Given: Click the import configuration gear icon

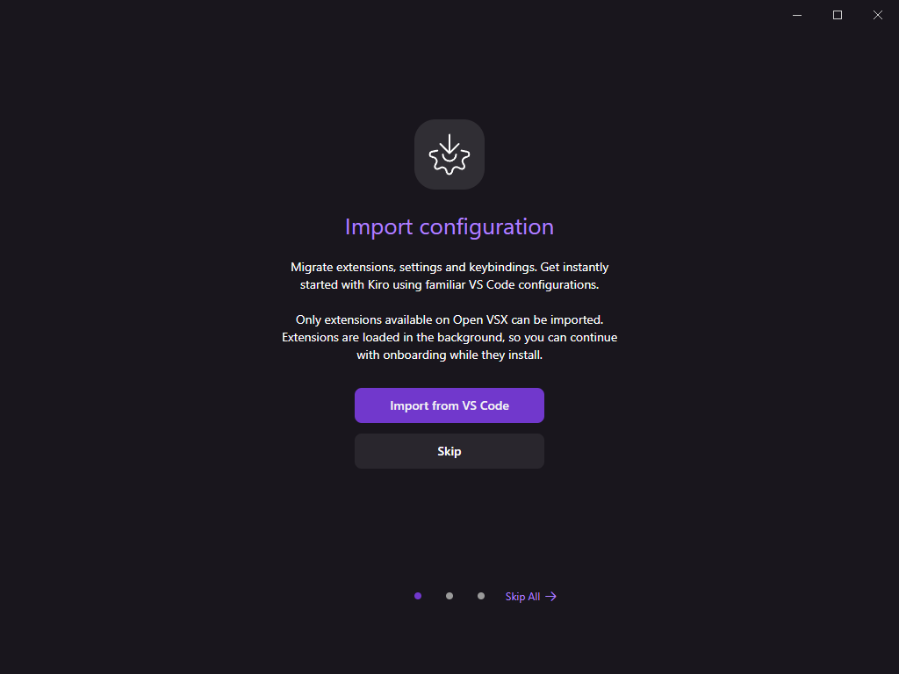Looking at the screenshot, I should coord(449,154).
